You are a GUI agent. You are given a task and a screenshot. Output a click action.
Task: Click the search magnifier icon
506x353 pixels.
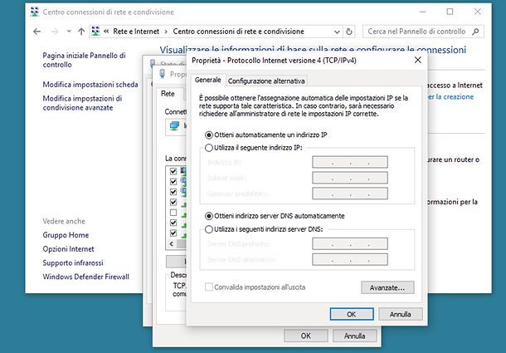(x=475, y=32)
